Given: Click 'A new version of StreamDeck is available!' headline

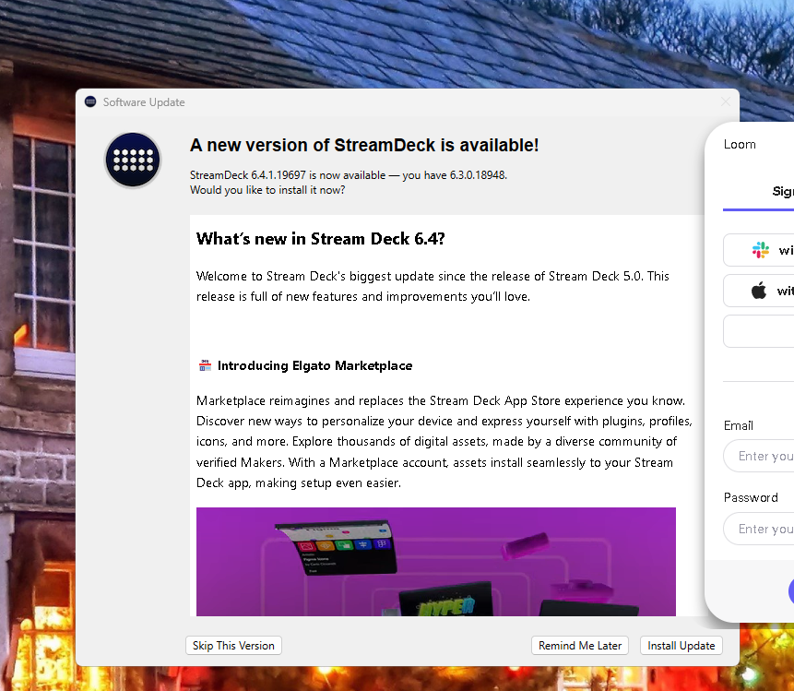Looking at the screenshot, I should pos(364,146).
